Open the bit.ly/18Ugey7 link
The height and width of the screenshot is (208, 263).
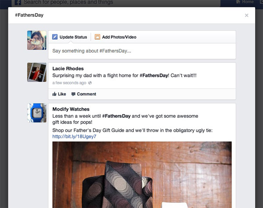(x=75, y=136)
